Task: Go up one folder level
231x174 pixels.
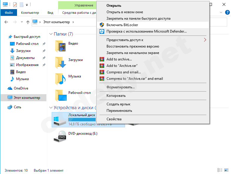Action: (x=28, y=22)
